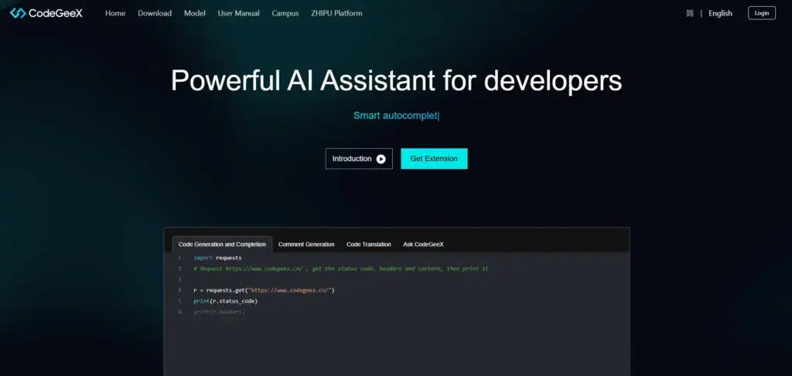Visit the Campus page
792x376 pixels.
285,13
